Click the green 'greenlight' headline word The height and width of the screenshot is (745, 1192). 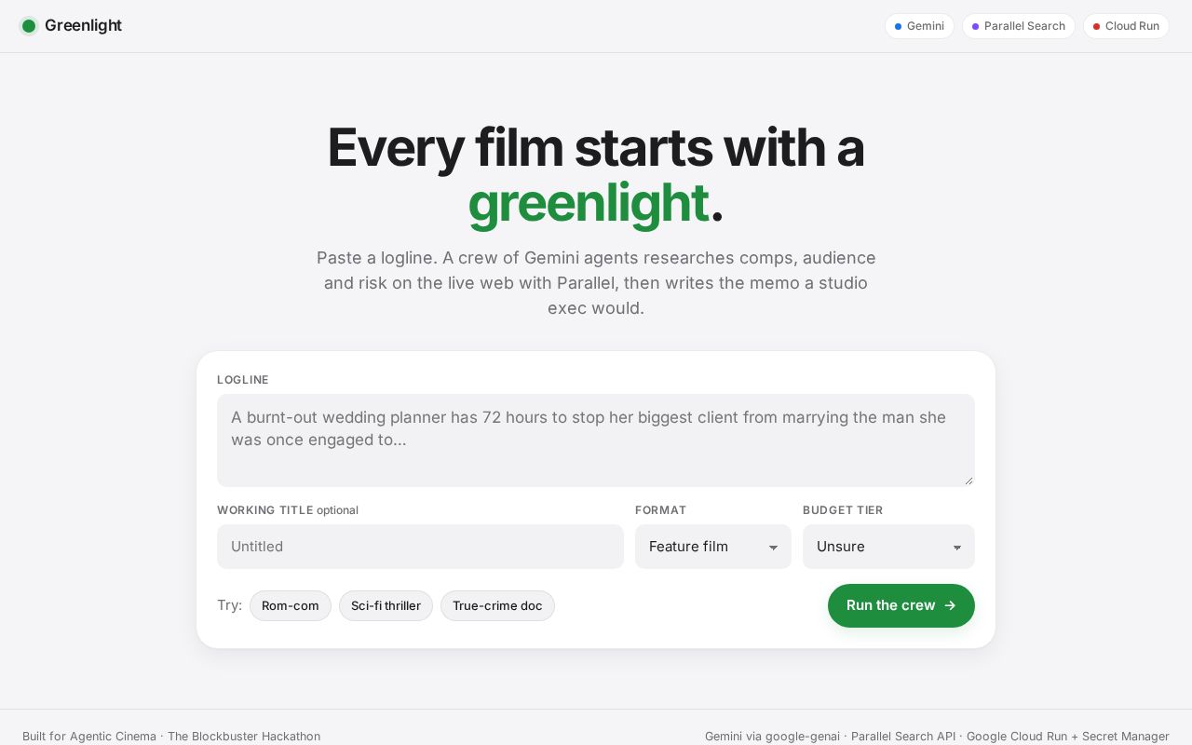tap(589, 203)
